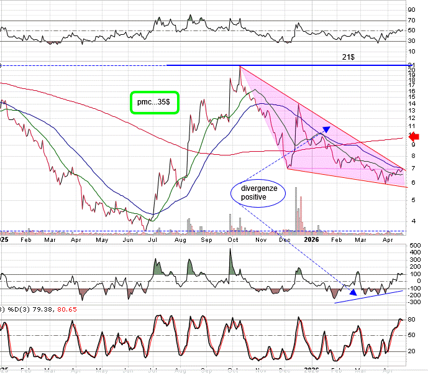The width and height of the screenshot is (428, 375).
Task: Click the green "pmc...35$" target box
Action: pyautogui.click(x=154, y=101)
